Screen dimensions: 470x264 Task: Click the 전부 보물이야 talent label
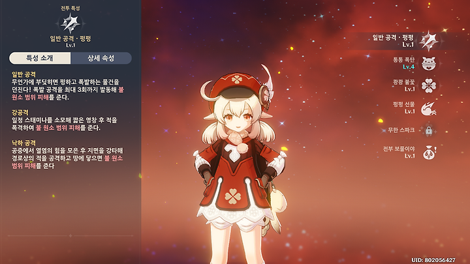[x=399, y=149]
